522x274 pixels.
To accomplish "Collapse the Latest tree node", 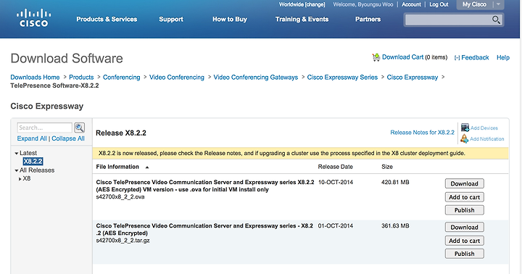I will click(x=16, y=154).
